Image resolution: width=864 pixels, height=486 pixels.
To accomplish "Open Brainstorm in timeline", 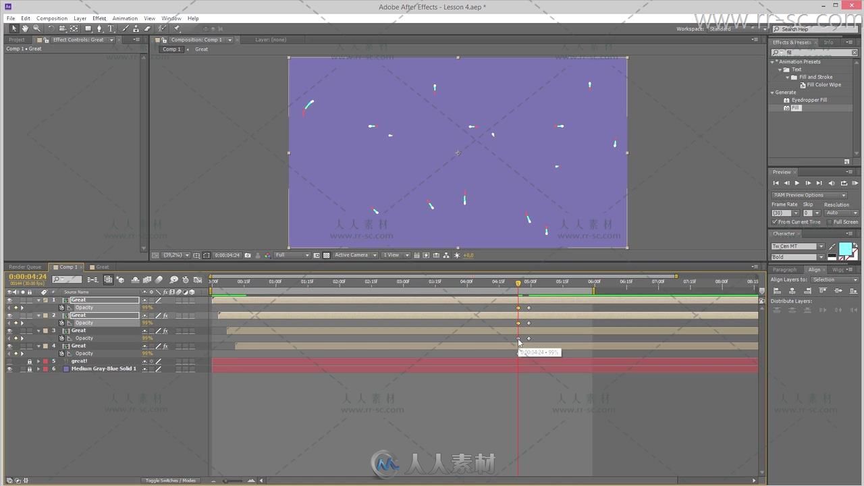I will pos(174,279).
